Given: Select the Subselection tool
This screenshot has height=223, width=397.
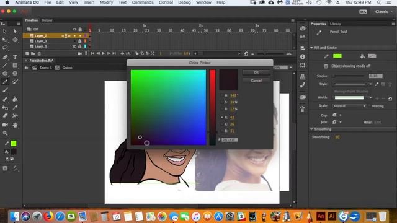Looking at the screenshot, I should [15, 32].
